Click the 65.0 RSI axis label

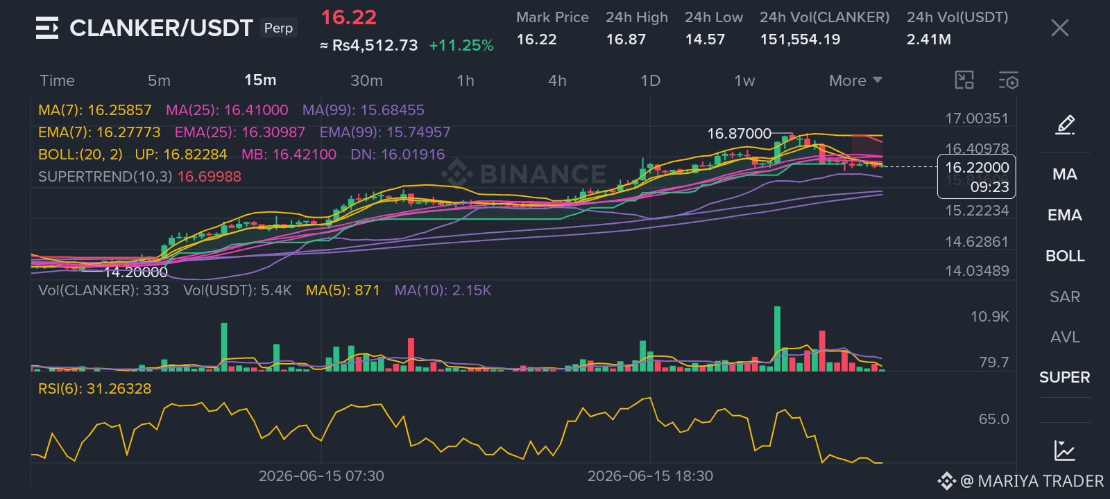pyautogui.click(x=993, y=419)
